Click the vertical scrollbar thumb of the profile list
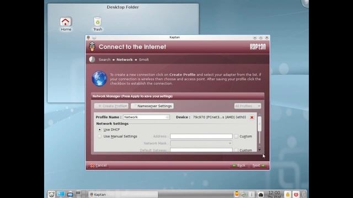The width and height of the screenshot is (353, 198). point(259,123)
